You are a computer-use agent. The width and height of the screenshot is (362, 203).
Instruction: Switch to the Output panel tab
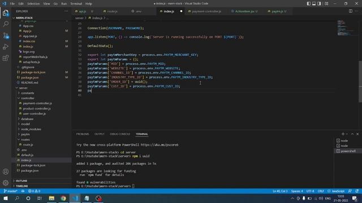(100, 134)
